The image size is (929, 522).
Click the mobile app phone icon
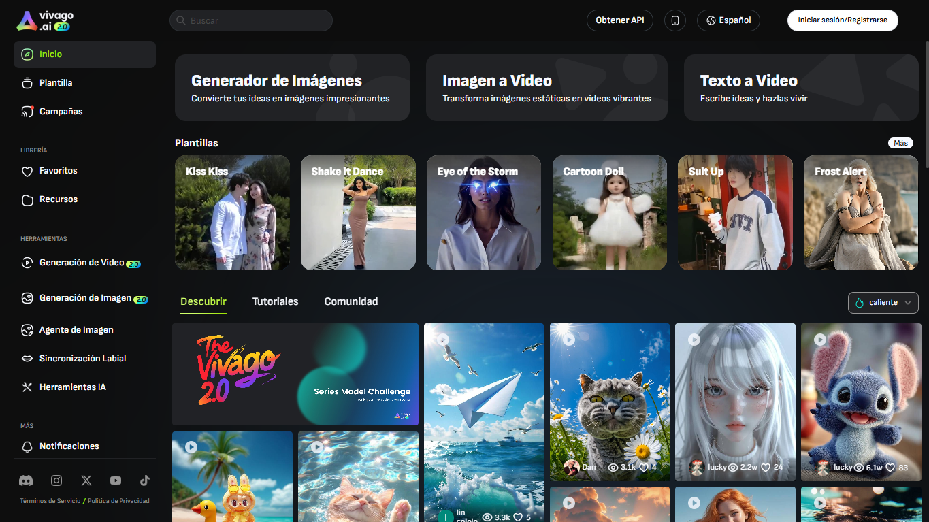(674, 20)
